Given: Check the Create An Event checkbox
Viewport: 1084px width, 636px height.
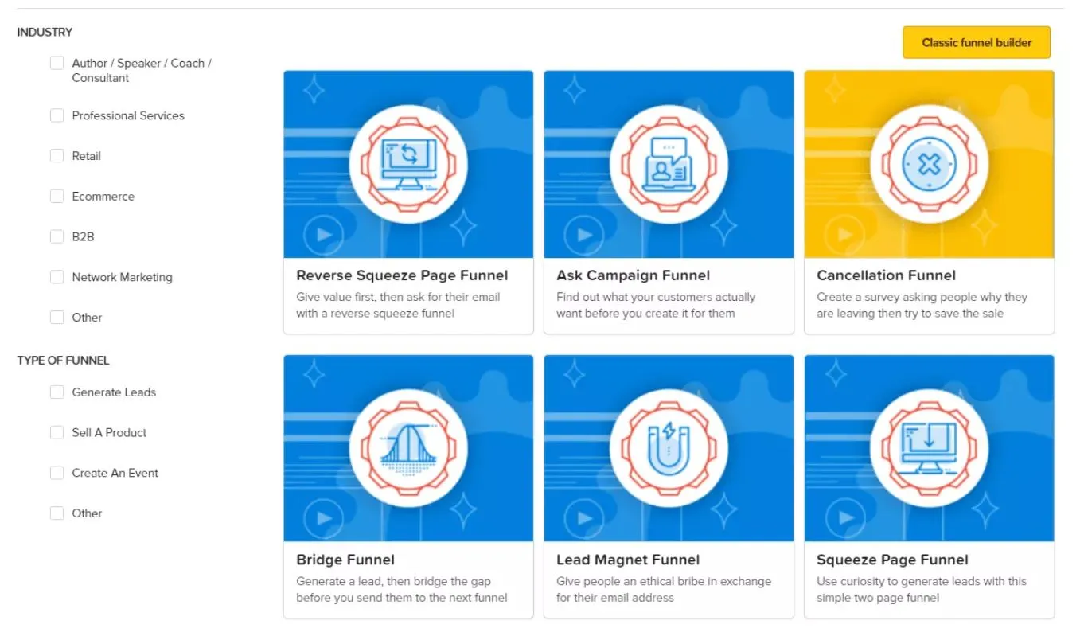Looking at the screenshot, I should 57,473.
